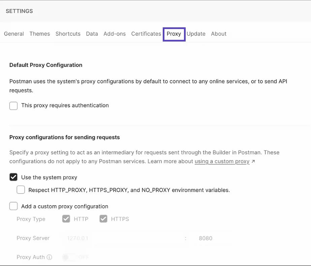Switch to the Shortcuts tab
The width and height of the screenshot is (311, 266).
point(68,34)
